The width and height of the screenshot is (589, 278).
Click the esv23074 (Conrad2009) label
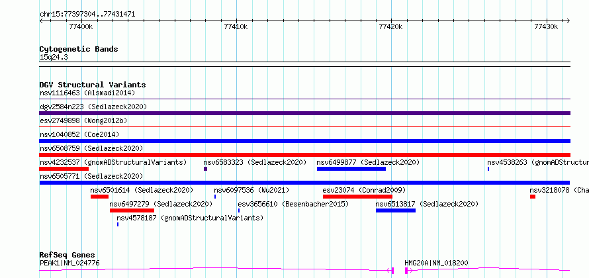[x=364, y=190]
